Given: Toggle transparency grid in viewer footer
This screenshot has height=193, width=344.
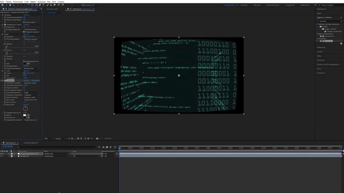Looking at the screenshot, I should coord(72,138).
